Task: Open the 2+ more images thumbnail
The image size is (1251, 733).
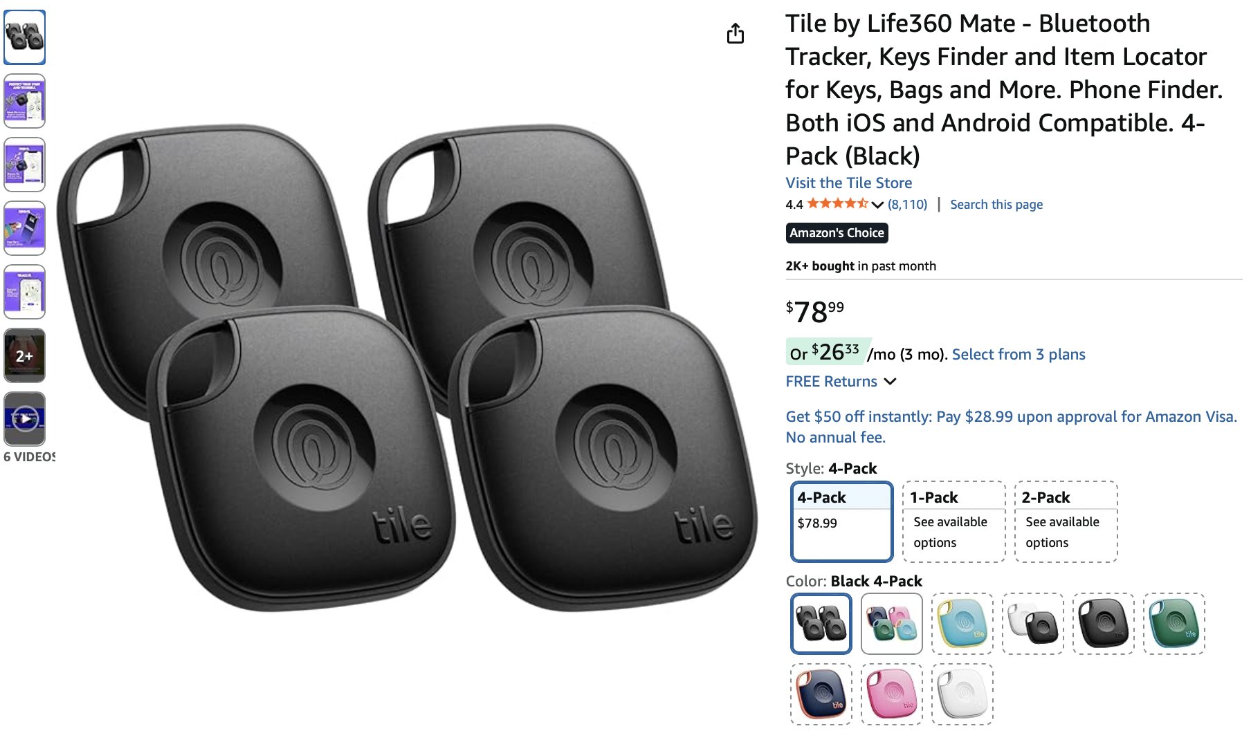Action: point(25,355)
